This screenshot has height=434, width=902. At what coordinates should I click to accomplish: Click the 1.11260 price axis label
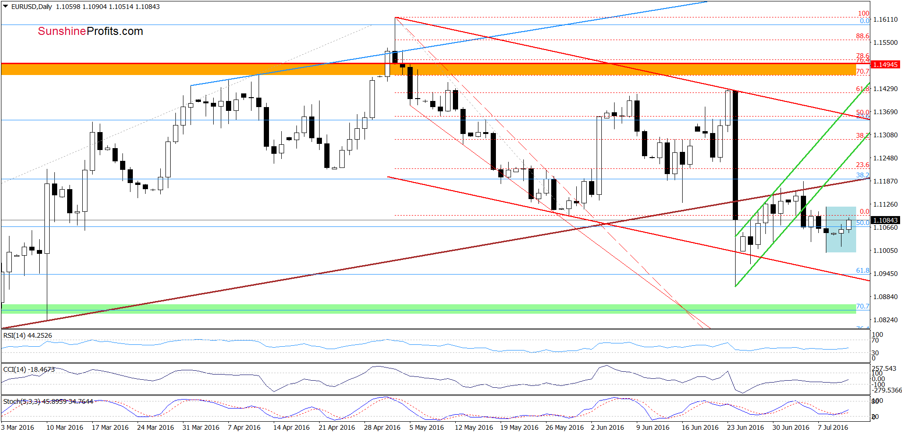(x=885, y=204)
